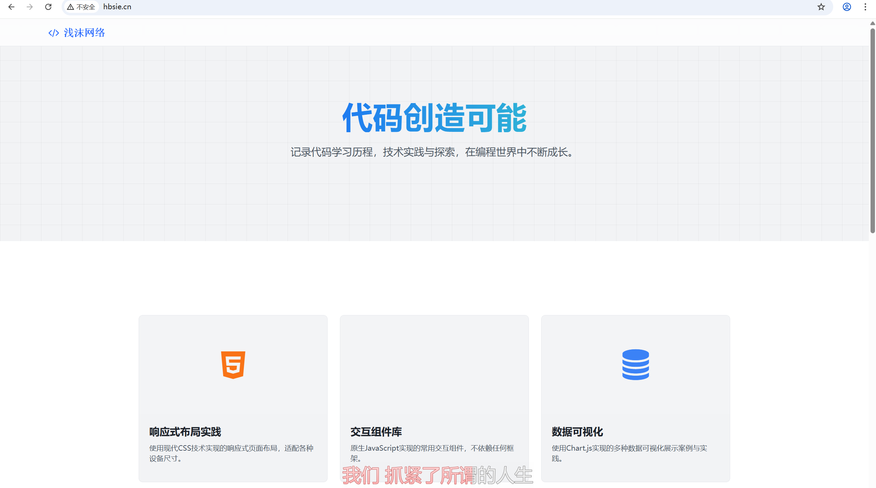Open the 响应式布局实践 card title
The height and width of the screenshot is (488, 876).
185,432
